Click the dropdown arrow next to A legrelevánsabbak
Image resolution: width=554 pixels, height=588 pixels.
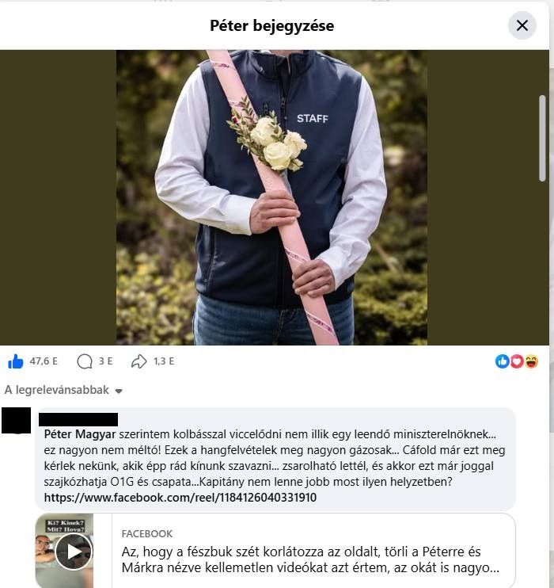click(119, 391)
